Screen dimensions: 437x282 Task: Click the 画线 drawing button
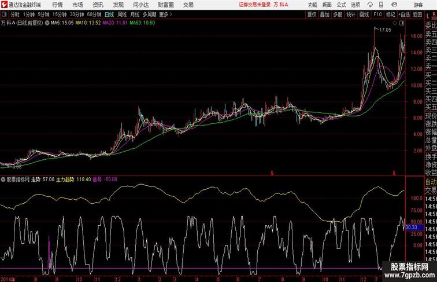pos(364,14)
